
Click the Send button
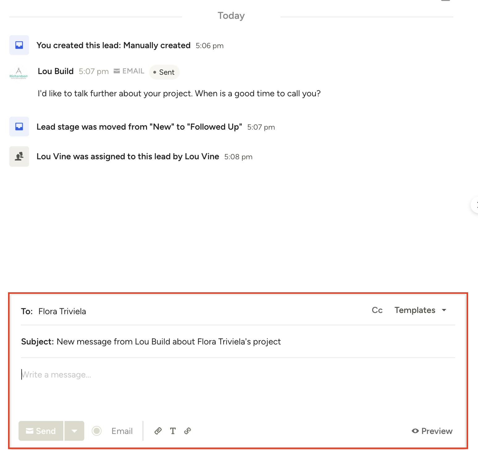(41, 431)
